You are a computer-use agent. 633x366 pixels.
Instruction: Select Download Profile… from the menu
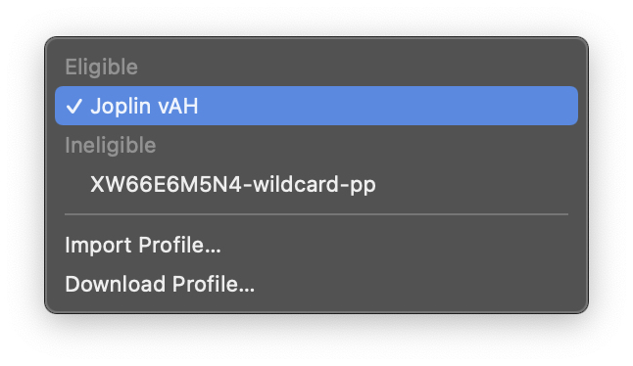pyautogui.click(x=316, y=284)
